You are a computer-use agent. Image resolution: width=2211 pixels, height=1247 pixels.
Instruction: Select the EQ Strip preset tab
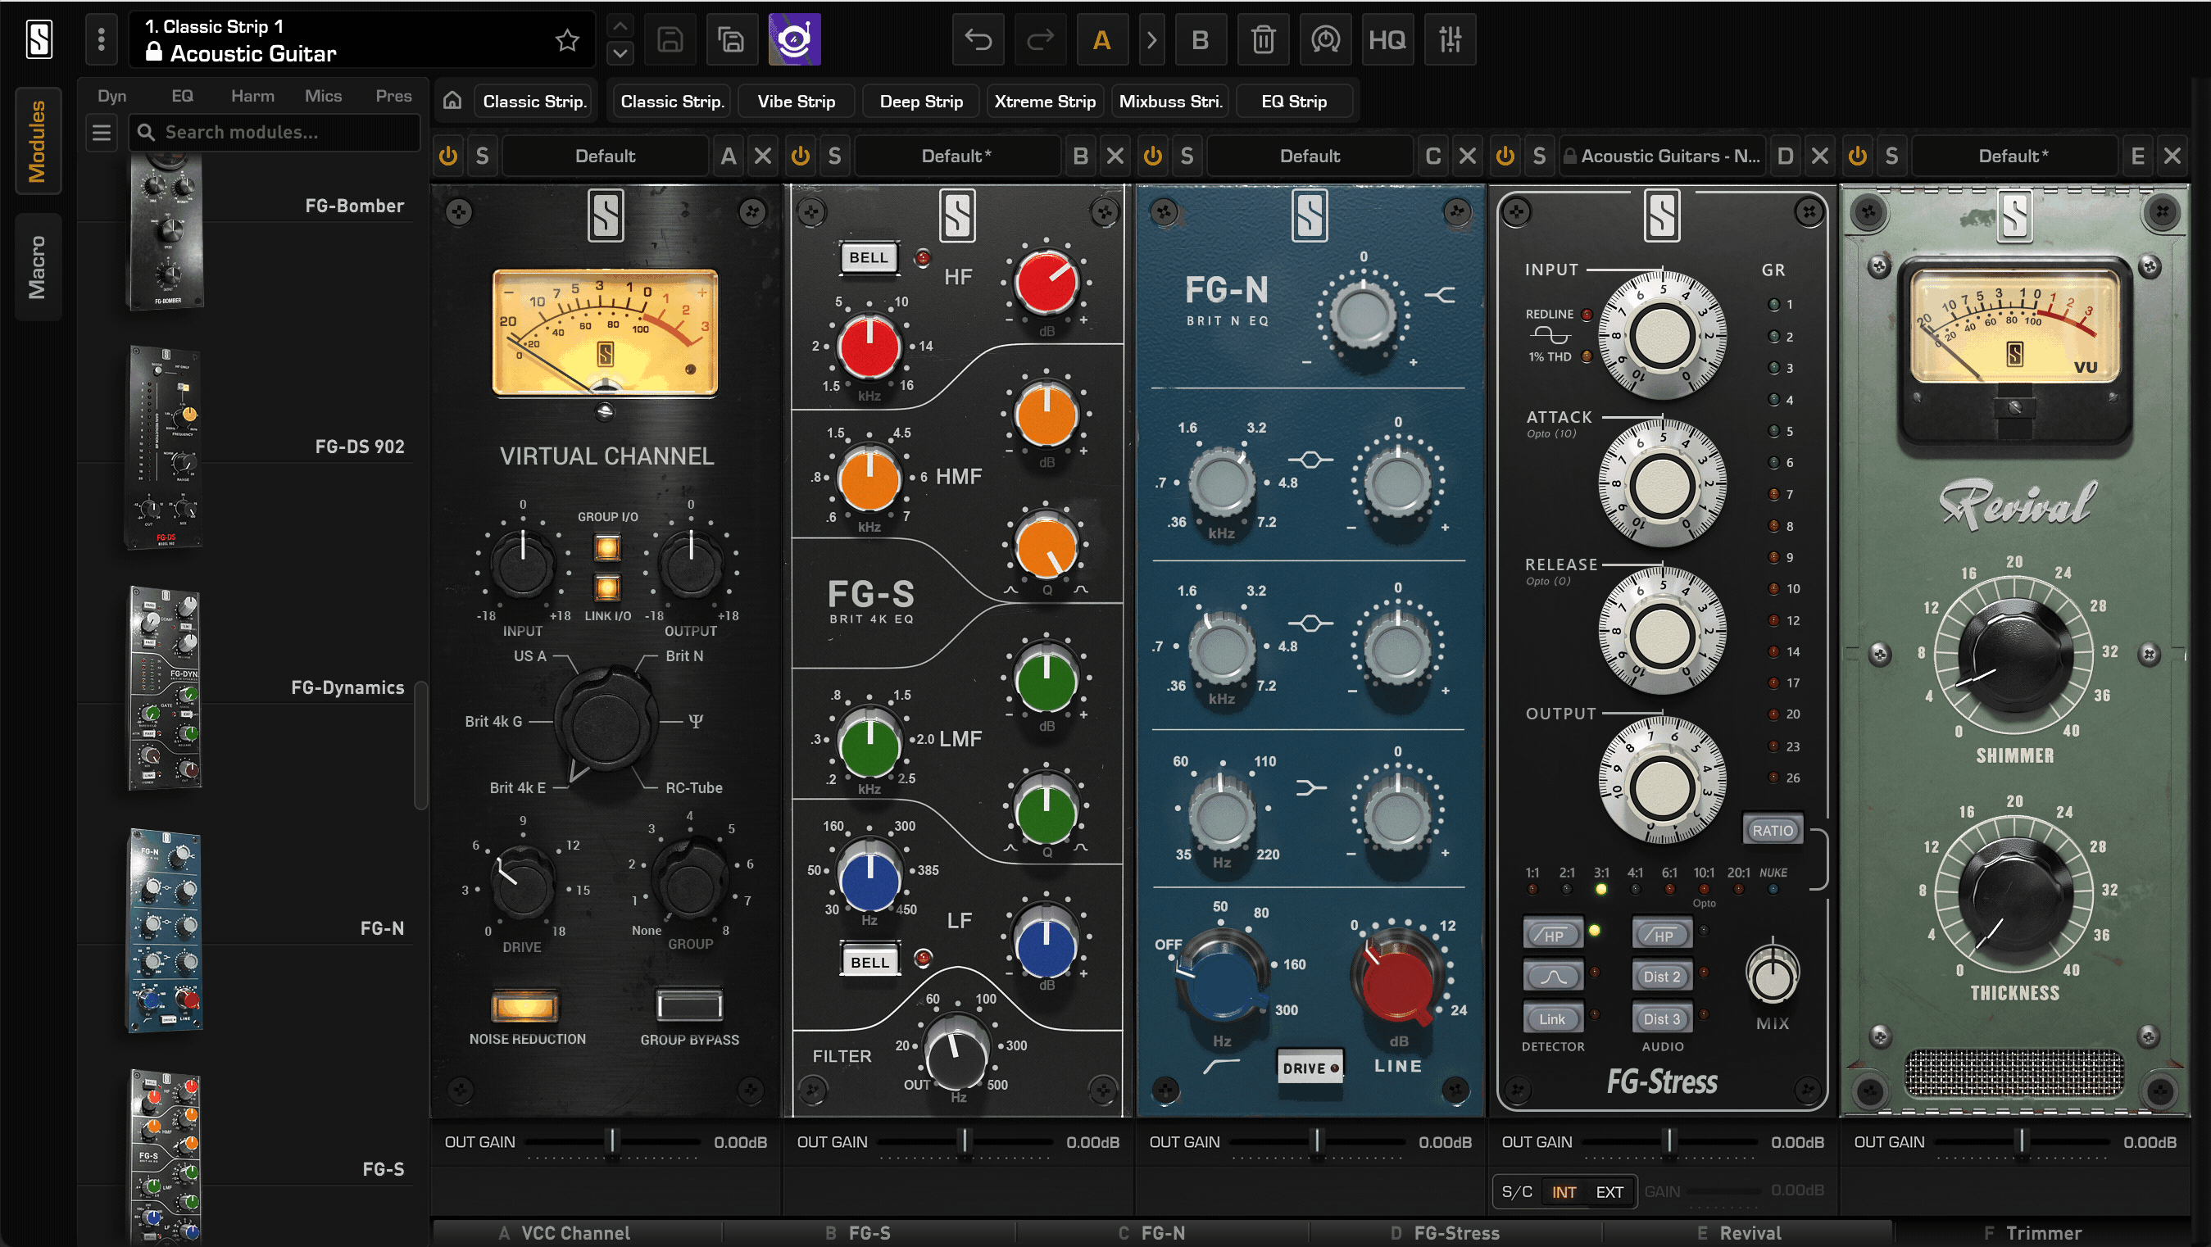1293,102
